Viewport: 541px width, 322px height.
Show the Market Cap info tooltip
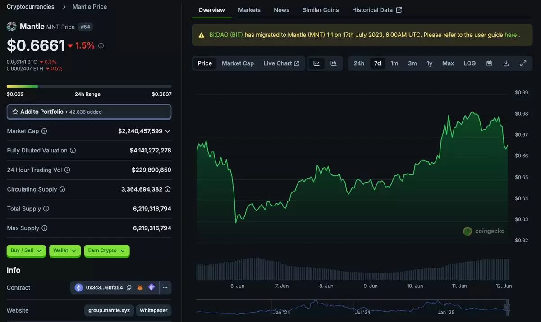(44, 131)
